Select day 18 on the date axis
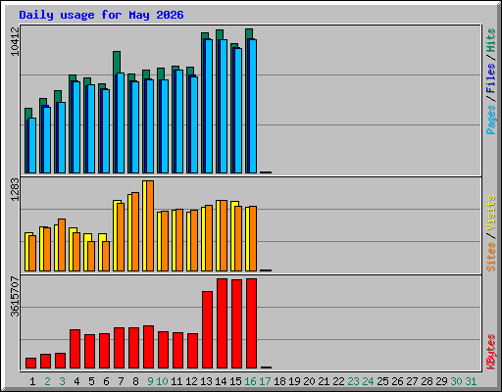 point(279,381)
